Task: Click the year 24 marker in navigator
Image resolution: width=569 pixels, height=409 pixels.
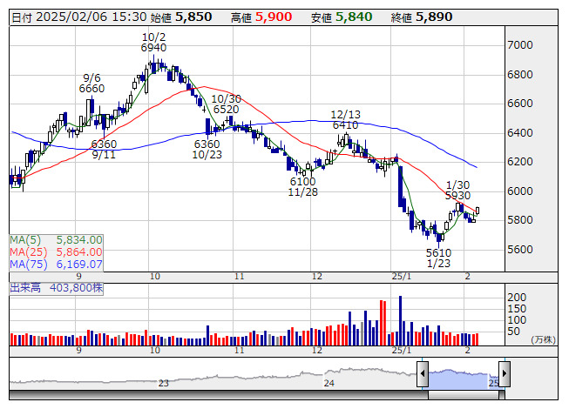Action: (329, 383)
